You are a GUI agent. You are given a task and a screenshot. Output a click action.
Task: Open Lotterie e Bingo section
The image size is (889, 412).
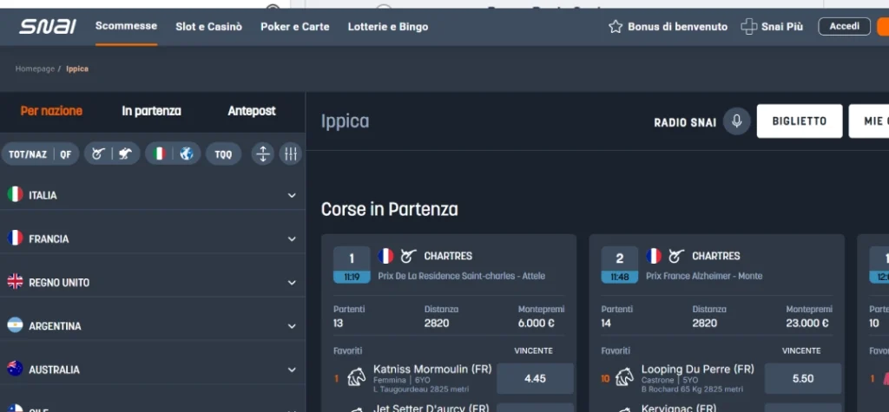click(x=388, y=27)
